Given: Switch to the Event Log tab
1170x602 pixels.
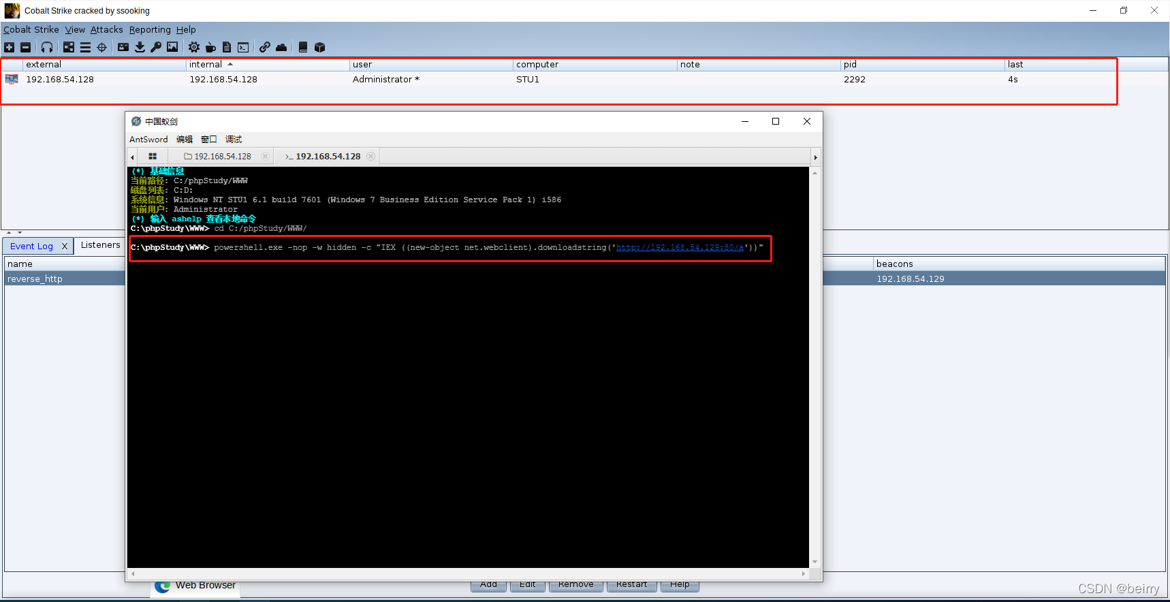Looking at the screenshot, I should (31, 247).
